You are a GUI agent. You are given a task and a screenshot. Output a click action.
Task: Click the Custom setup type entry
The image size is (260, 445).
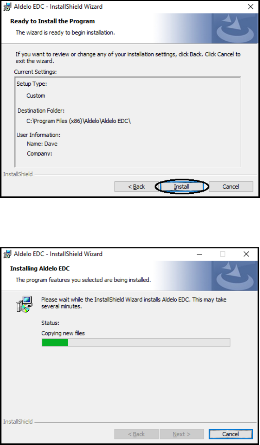[36, 96]
